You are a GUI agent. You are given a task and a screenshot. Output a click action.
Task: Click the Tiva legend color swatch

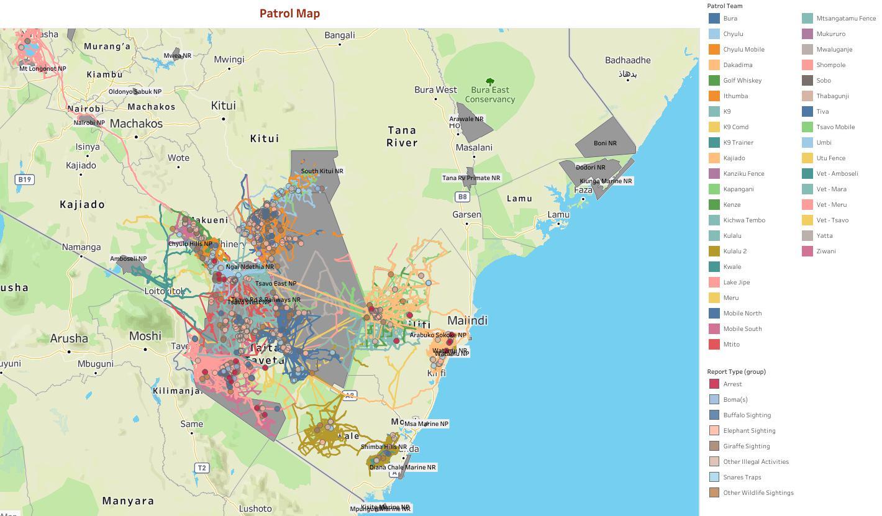tap(807, 112)
